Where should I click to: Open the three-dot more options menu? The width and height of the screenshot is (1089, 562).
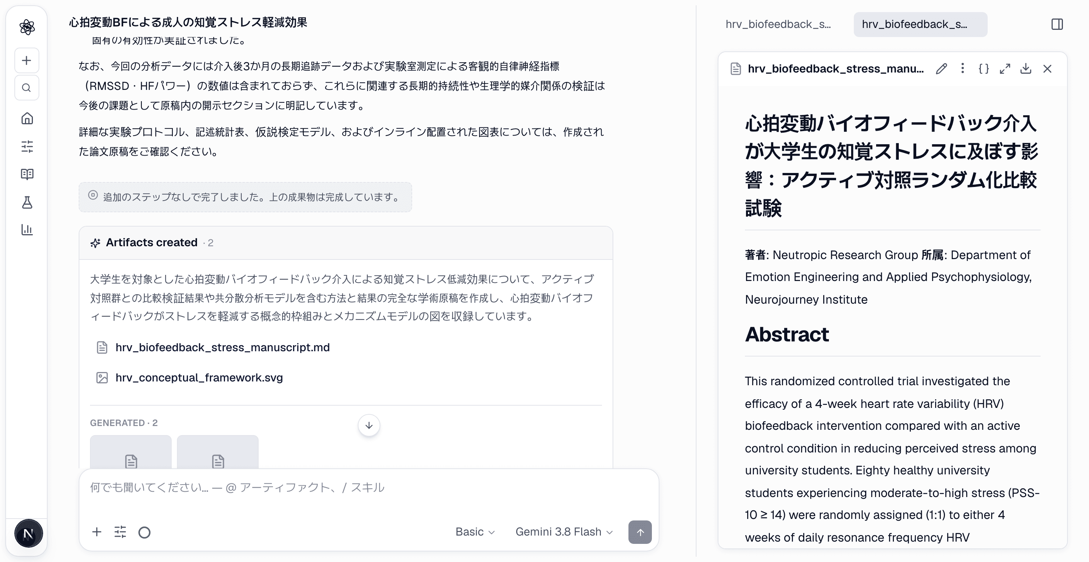pyautogui.click(x=963, y=68)
